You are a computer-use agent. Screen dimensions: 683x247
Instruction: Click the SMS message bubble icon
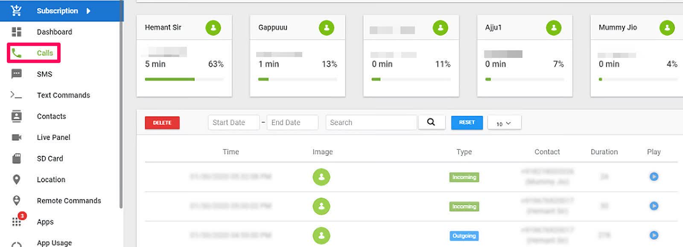coord(16,74)
